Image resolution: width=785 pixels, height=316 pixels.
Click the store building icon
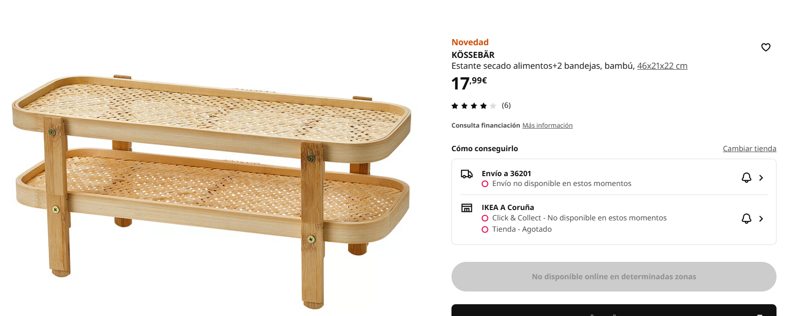467,208
